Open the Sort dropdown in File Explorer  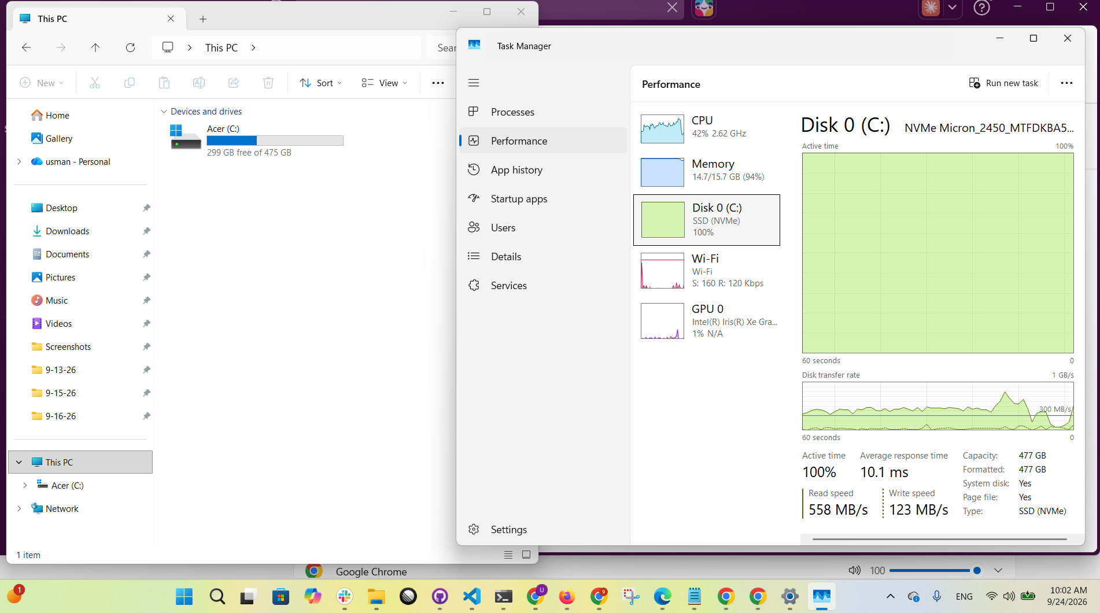pos(321,83)
